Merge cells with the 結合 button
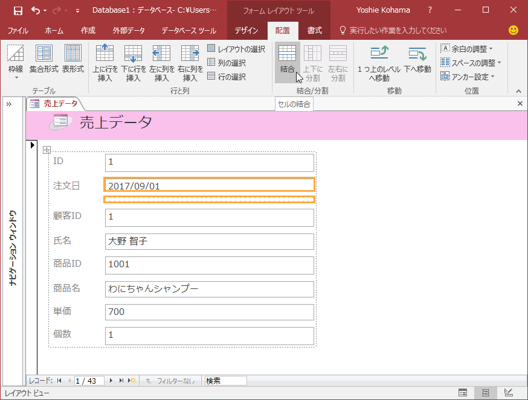528x400 pixels. [x=287, y=62]
